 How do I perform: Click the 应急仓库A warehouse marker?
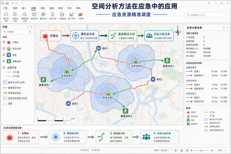tap(67, 71)
